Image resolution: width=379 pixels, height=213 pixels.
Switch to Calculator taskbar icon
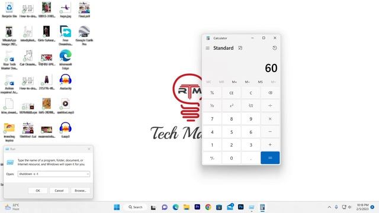coord(262,207)
